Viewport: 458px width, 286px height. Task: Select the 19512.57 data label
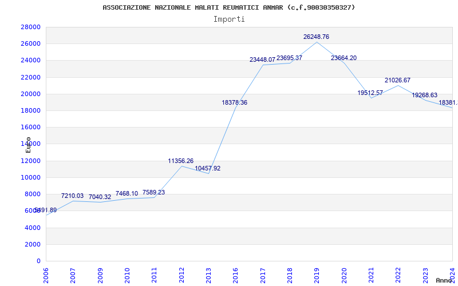[x=370, y=93]
